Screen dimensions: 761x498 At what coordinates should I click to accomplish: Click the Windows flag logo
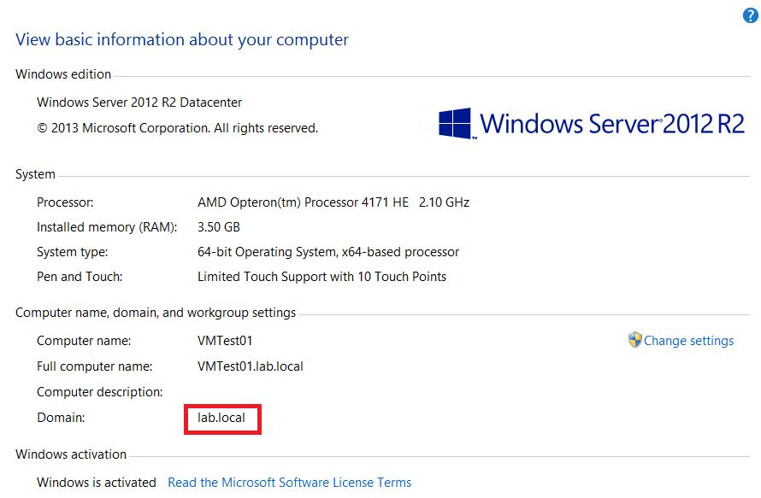455,123
